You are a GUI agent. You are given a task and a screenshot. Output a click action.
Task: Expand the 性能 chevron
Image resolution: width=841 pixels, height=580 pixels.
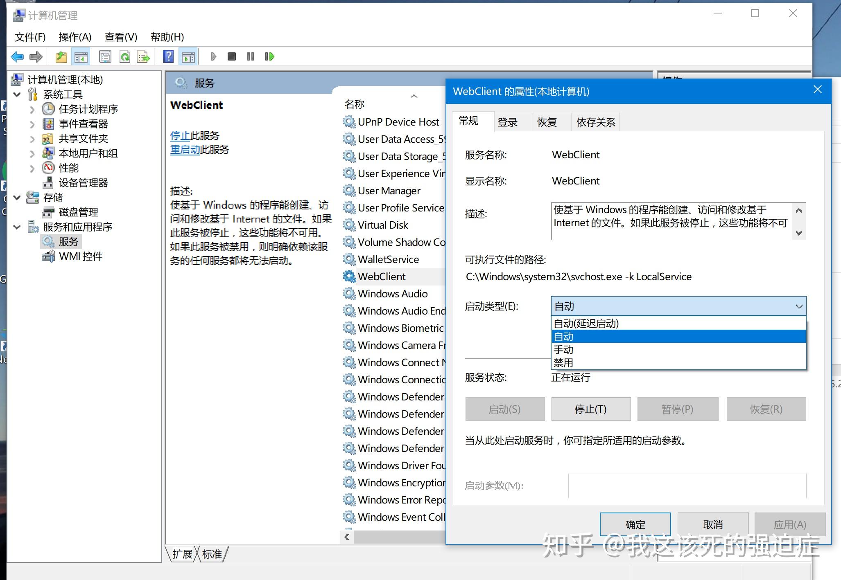click(x=33, y=168)
